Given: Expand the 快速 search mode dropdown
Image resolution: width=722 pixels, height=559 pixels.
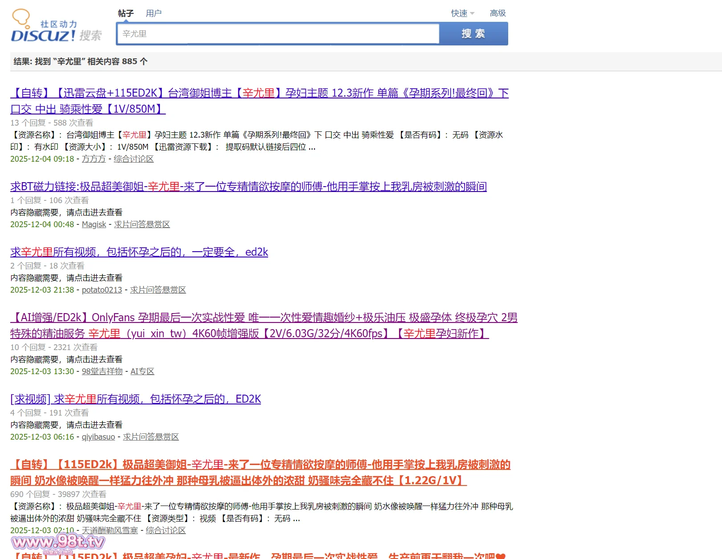Looking at the screenshot, I should pyautogui.click(x=462, y=13).
